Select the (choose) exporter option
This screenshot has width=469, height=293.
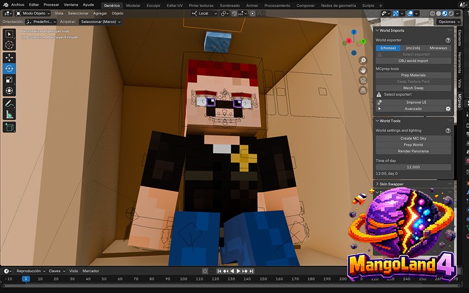(388, 48)
